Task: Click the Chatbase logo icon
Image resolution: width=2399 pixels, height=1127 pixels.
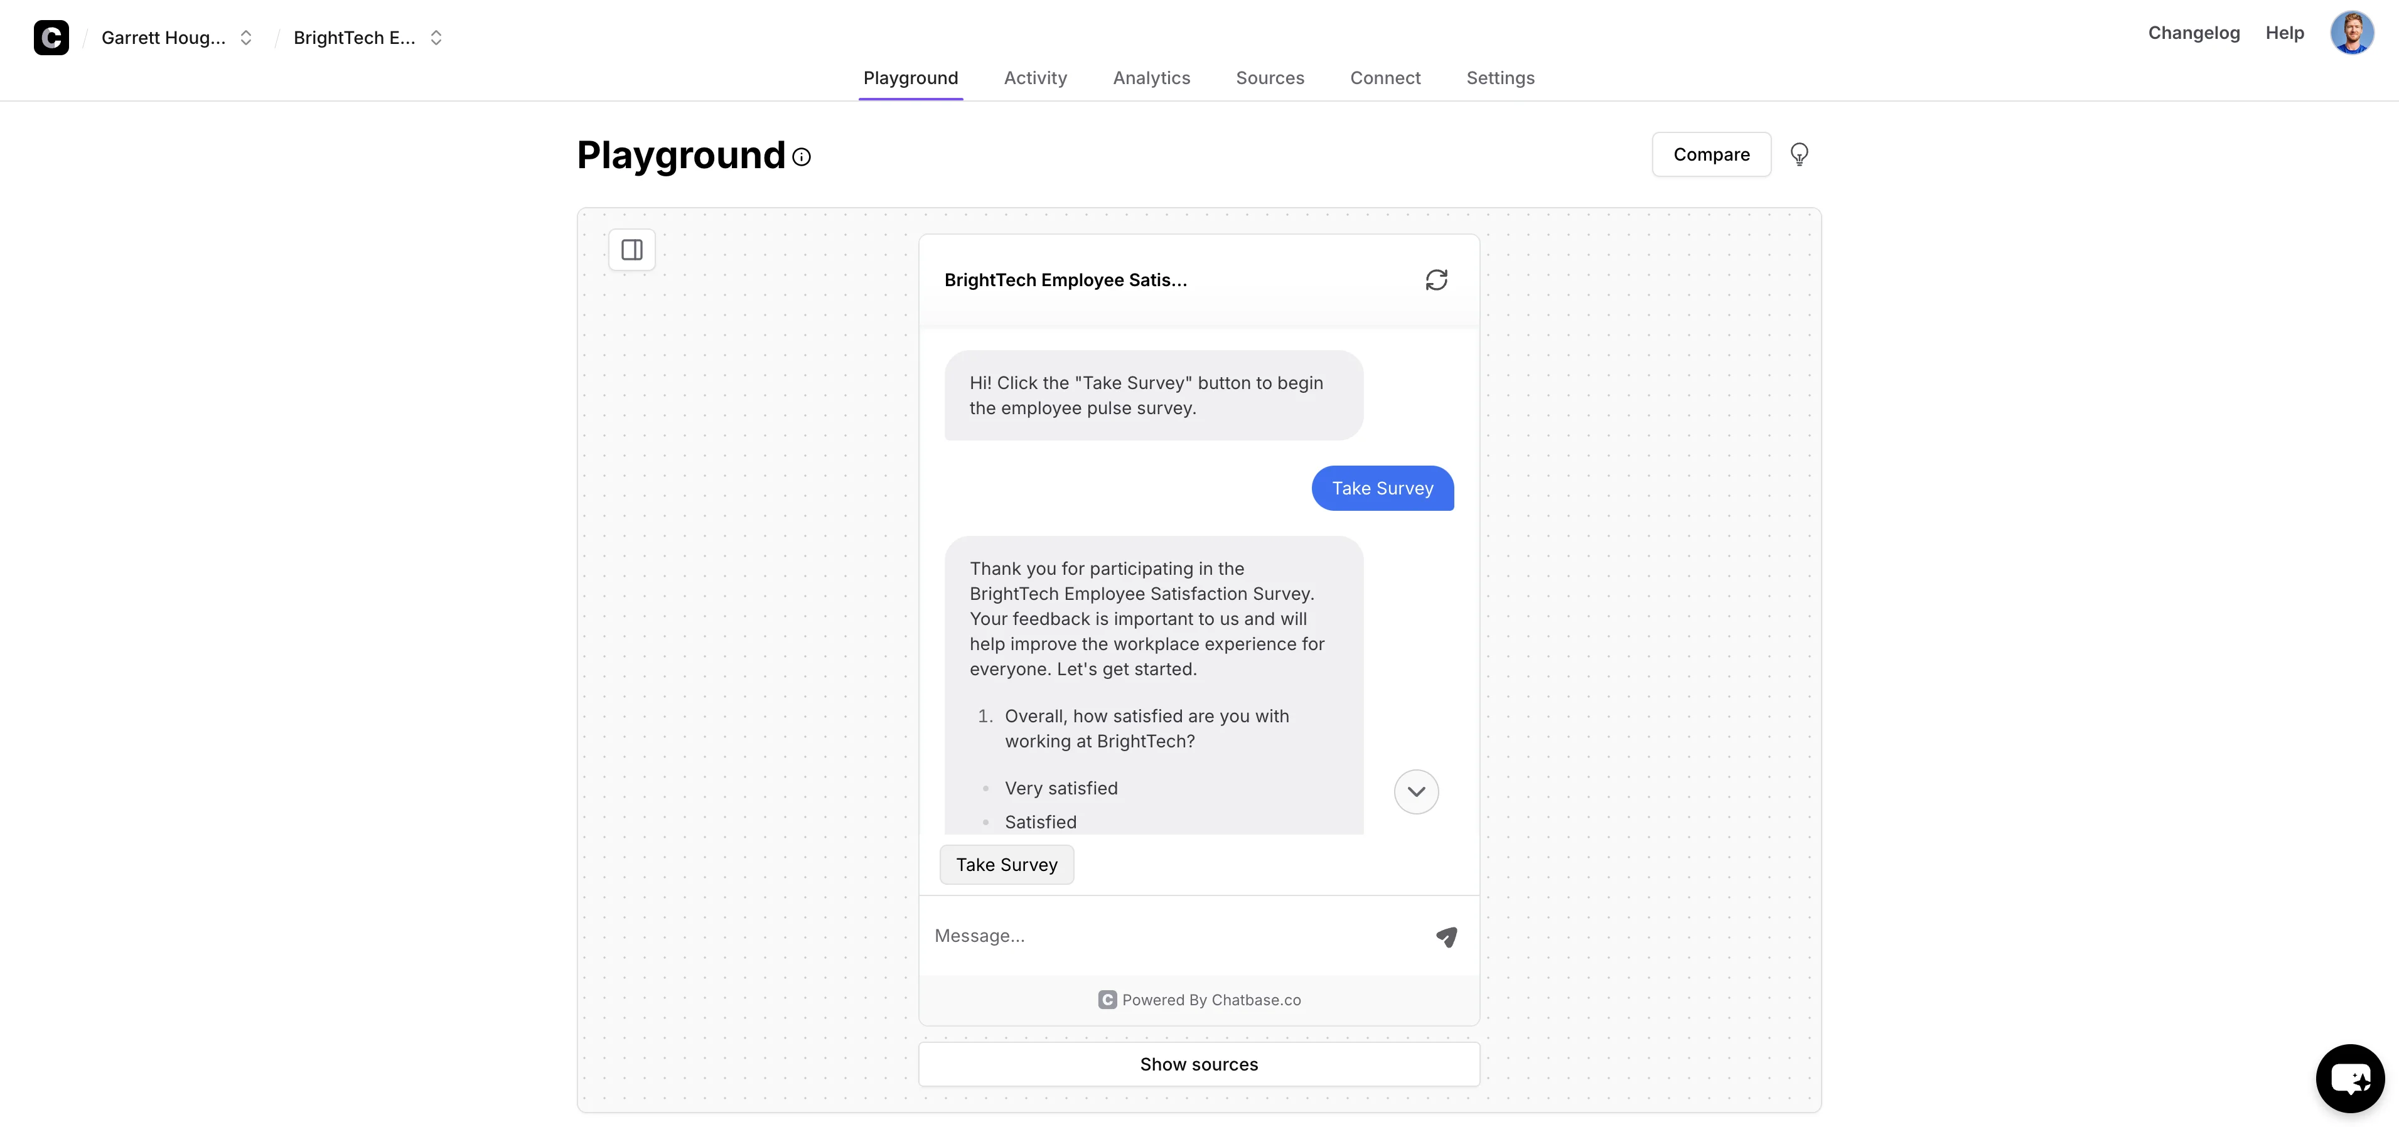Action: tap(51, 37)
